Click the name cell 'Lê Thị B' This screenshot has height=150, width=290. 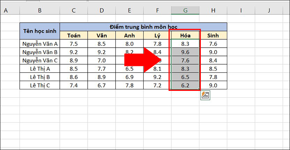[40, 77]
